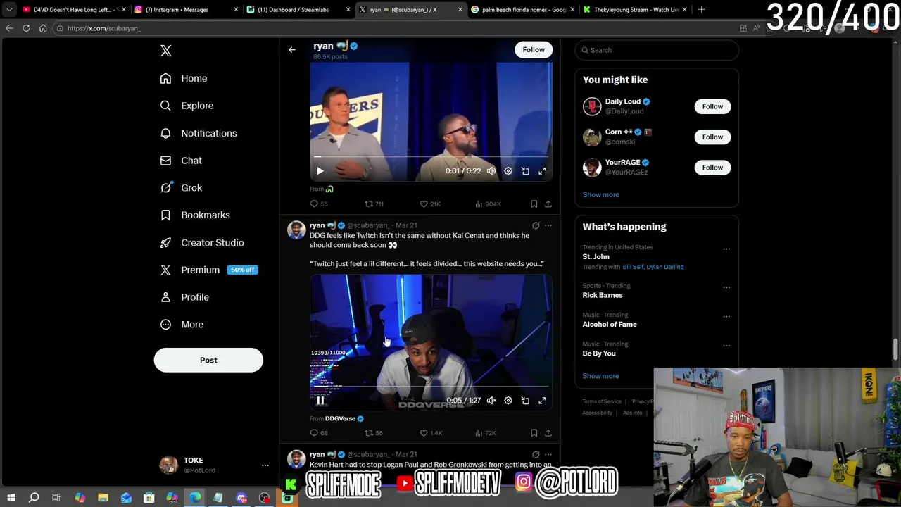901x507 pixels.
Task: Open Windows Start menu
Action: (x=11, y=498)
